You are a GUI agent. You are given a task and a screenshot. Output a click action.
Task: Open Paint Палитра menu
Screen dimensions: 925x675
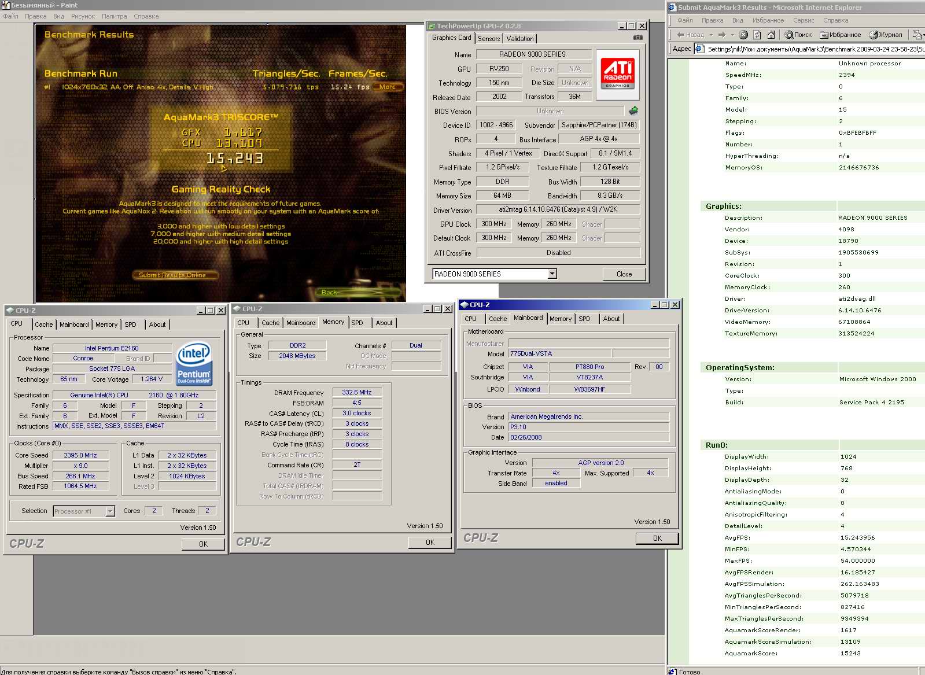pyautogui.click(x=114, y=16)
